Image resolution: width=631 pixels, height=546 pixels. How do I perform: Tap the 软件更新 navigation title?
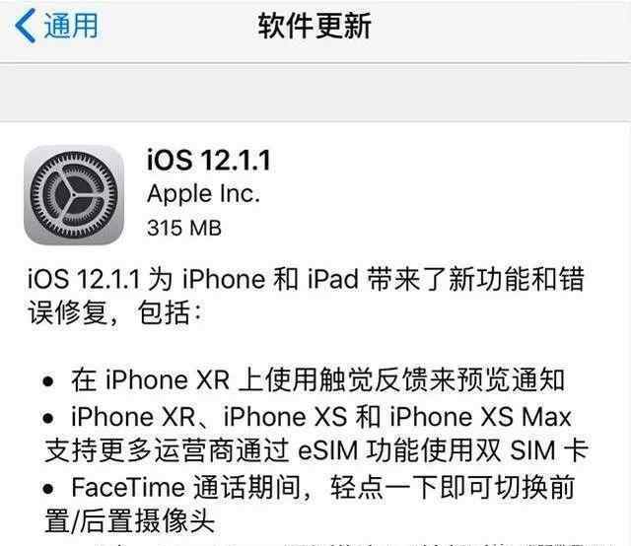pyautogui.click(x=315, y=27)
